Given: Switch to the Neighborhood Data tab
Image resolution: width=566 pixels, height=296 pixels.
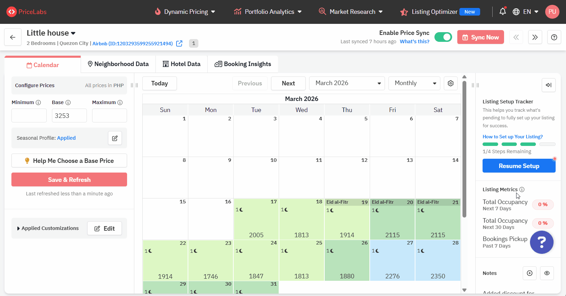Looking at the screenshot, I should coord(118,64).
